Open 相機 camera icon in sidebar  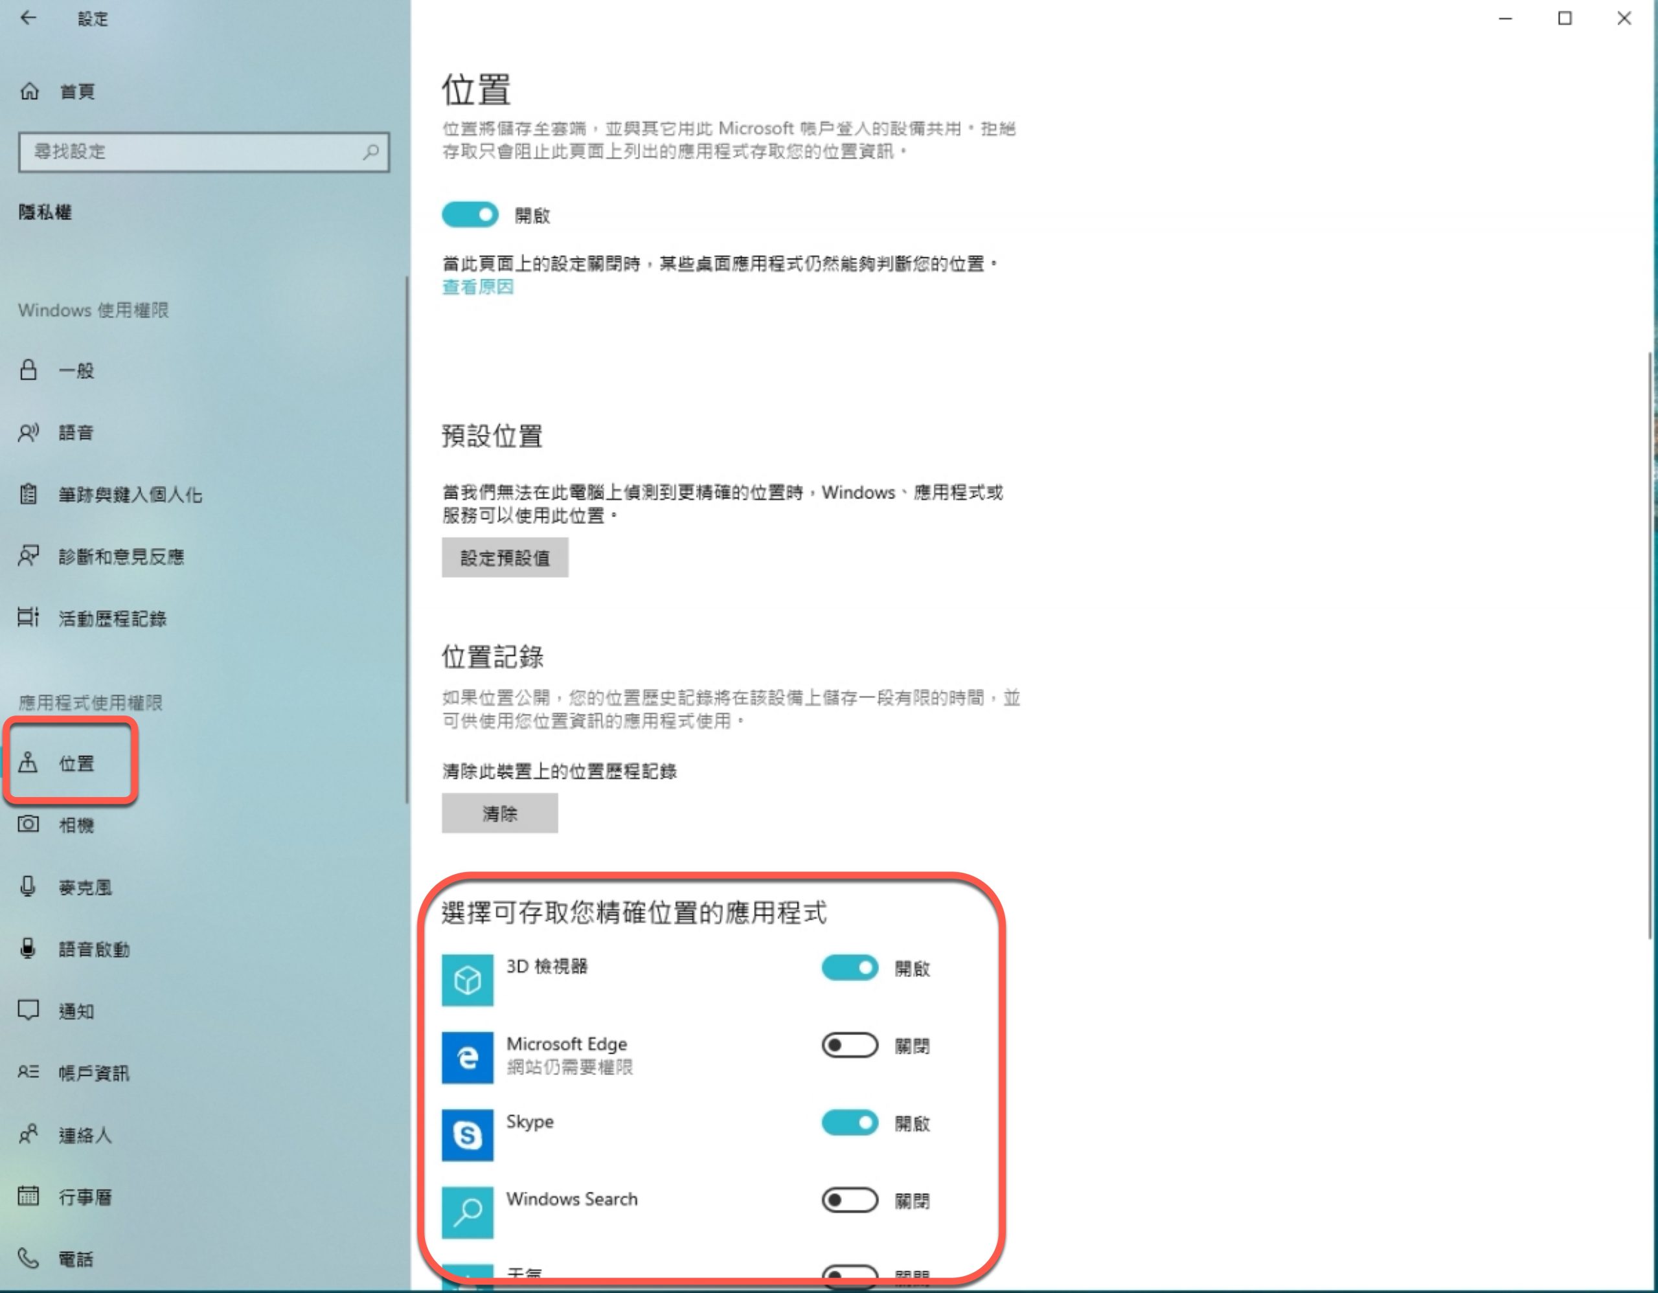click(x=28, y=824)
